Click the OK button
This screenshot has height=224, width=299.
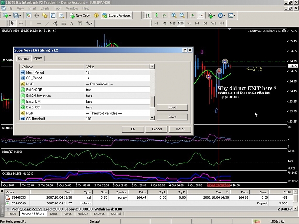coord(133,129)
